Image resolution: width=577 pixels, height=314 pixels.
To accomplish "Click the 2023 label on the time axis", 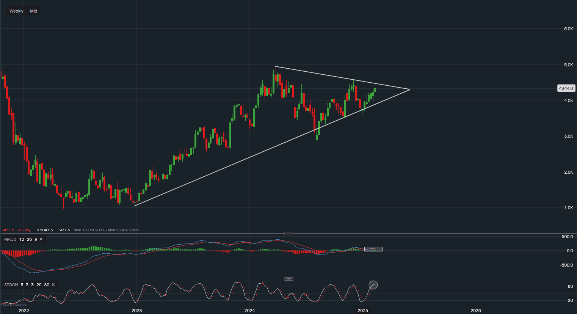I will 136,311.
